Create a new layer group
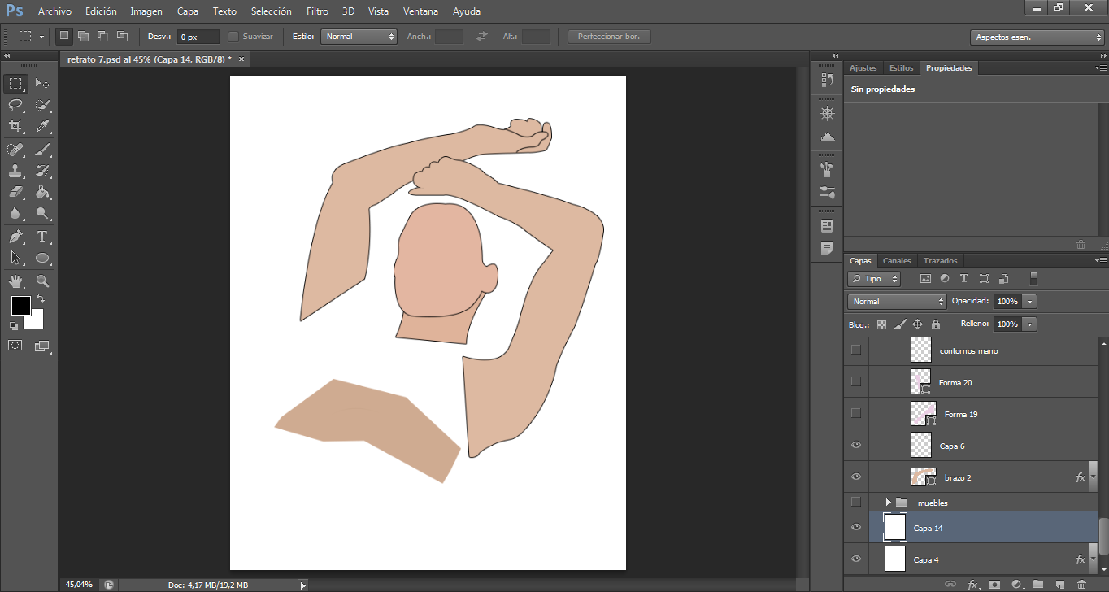This screenshot has height=592, width=1109. [x=1037, y=584]
